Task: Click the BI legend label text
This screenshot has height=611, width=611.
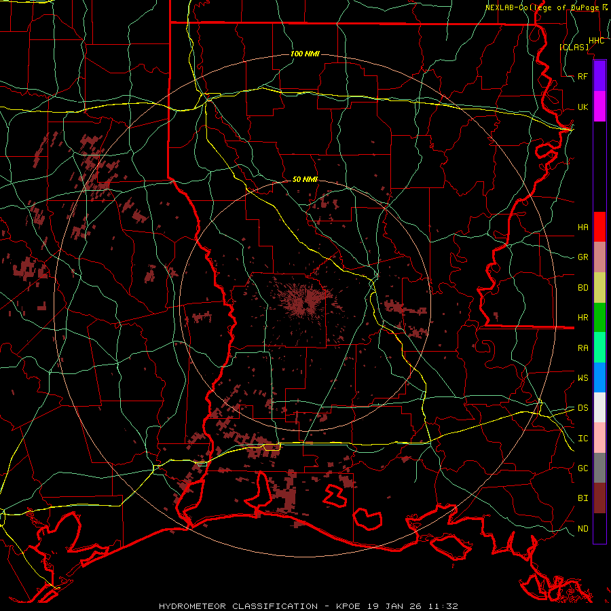Action: 582,498
